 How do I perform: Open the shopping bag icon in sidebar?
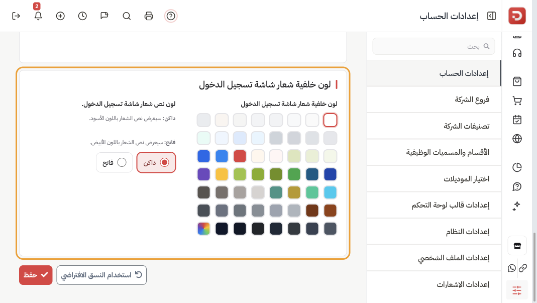click(517, 81)
